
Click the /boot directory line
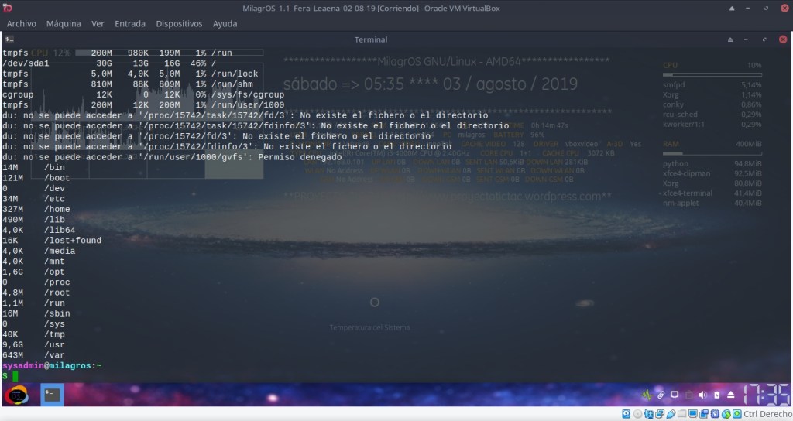click(36, 178)
